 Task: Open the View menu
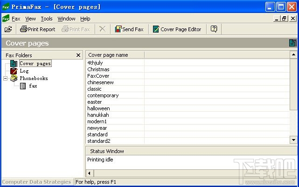(30, 19)
